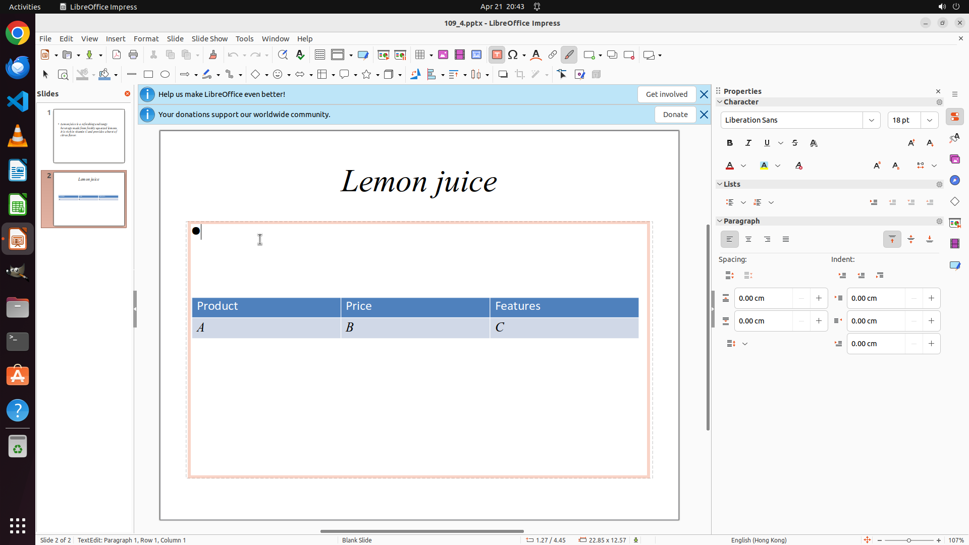Image resolution: width=969 pixels, height=545 pixels.
Task: Open the Gallery sidebar panel
Action: click(x=955, y=159)
